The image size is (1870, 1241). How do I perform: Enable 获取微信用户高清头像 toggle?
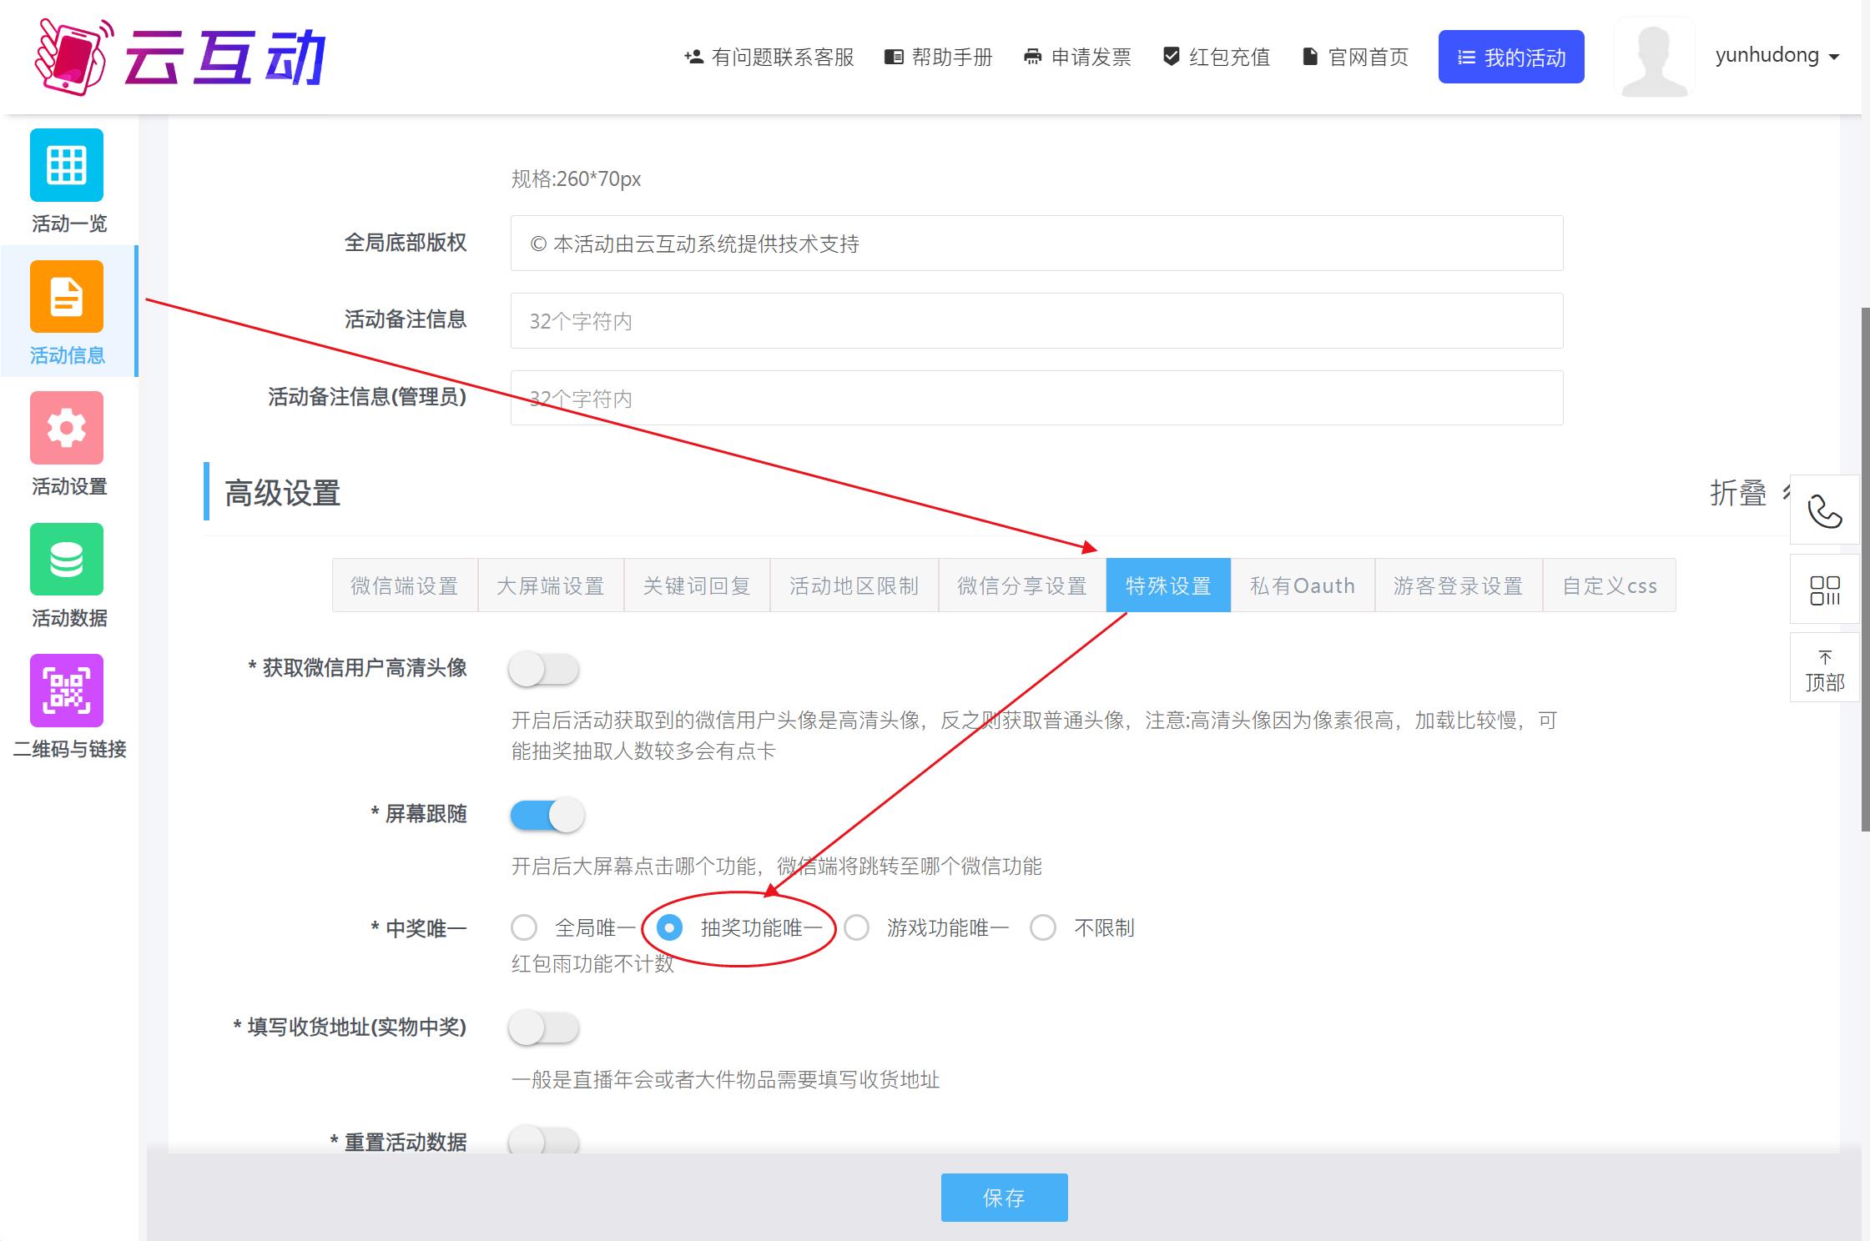click(x=544, y=668)
